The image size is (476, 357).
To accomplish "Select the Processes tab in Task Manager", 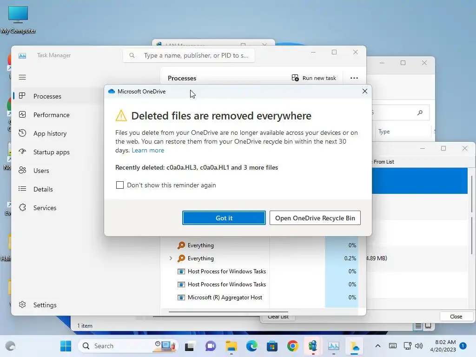I will (57, 96).
